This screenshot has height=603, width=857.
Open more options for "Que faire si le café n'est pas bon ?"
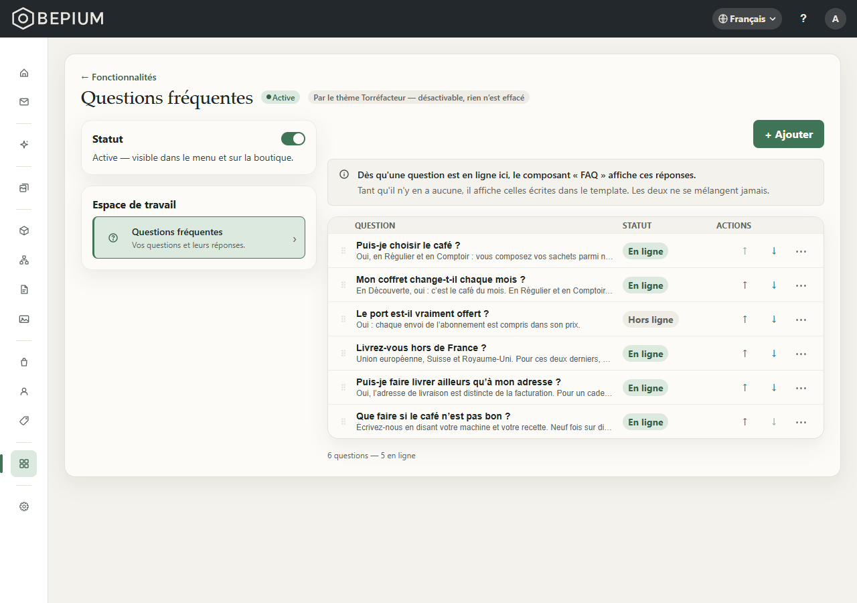click(x=801, y=422)
